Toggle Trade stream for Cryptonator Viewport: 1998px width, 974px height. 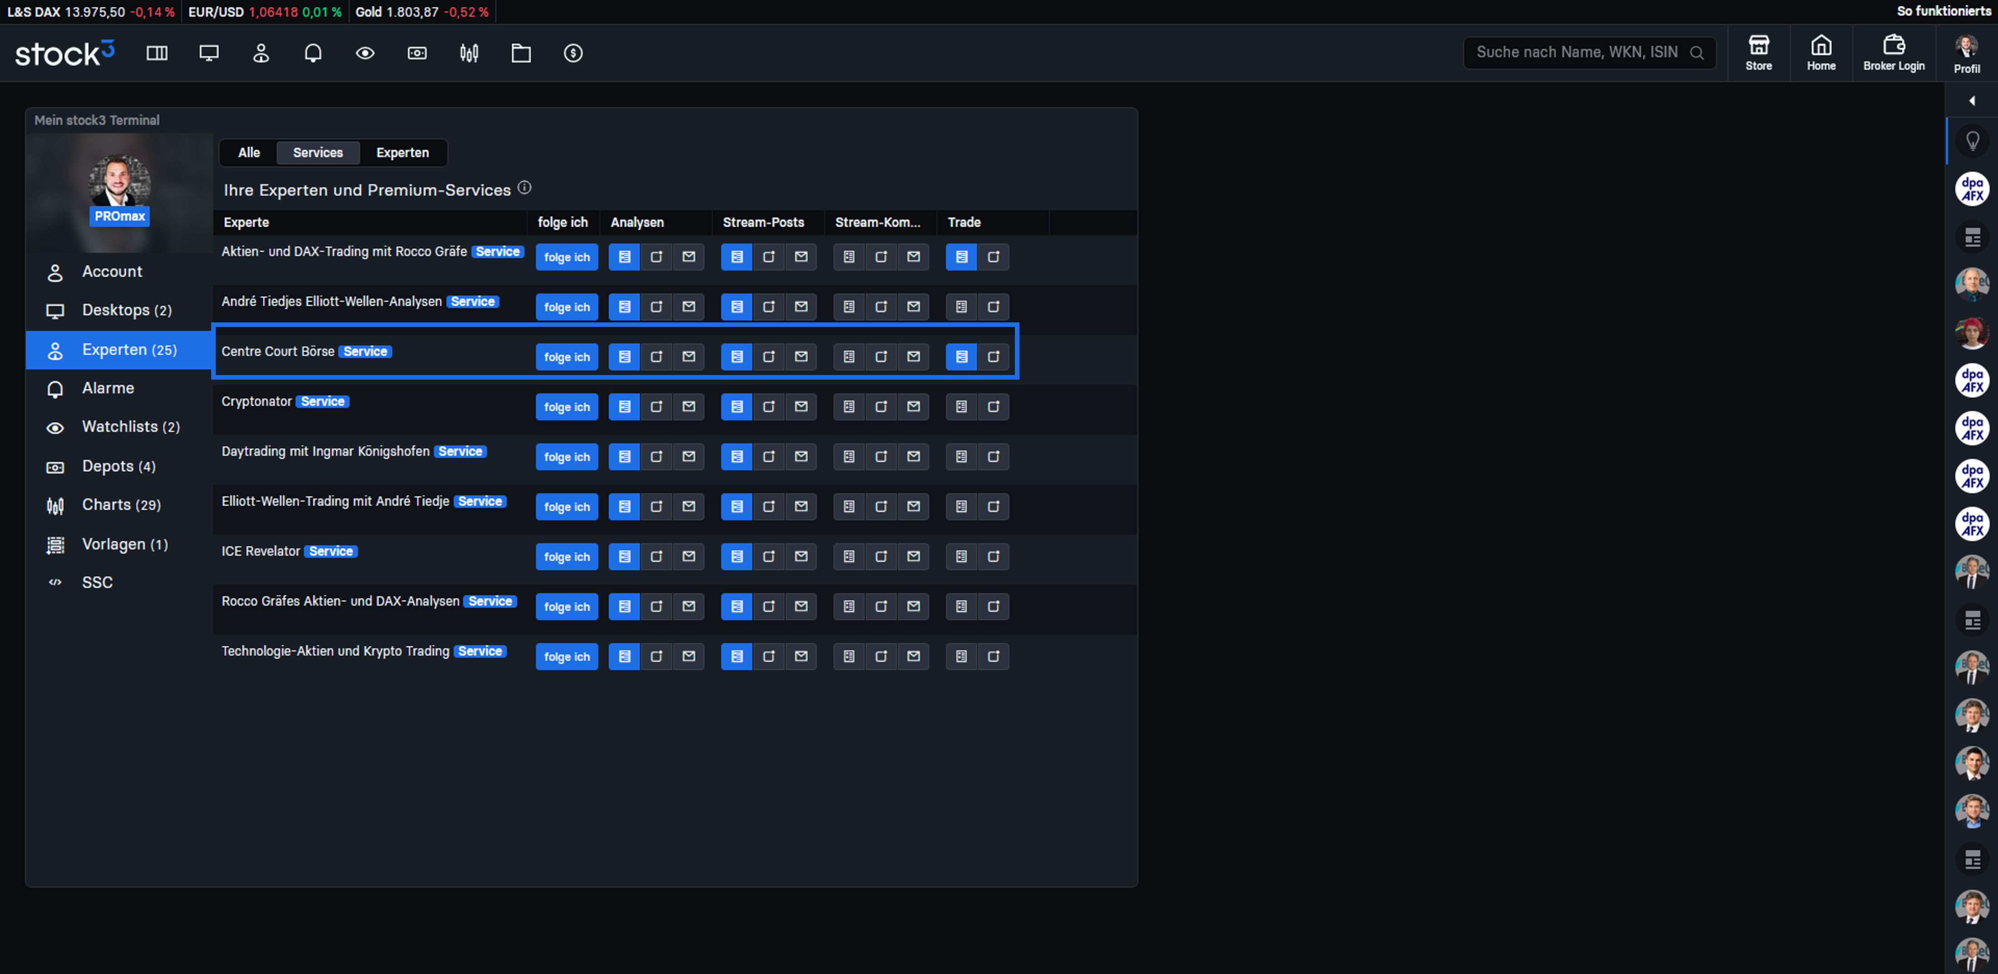pyautogui.click(x=962, y=406)
